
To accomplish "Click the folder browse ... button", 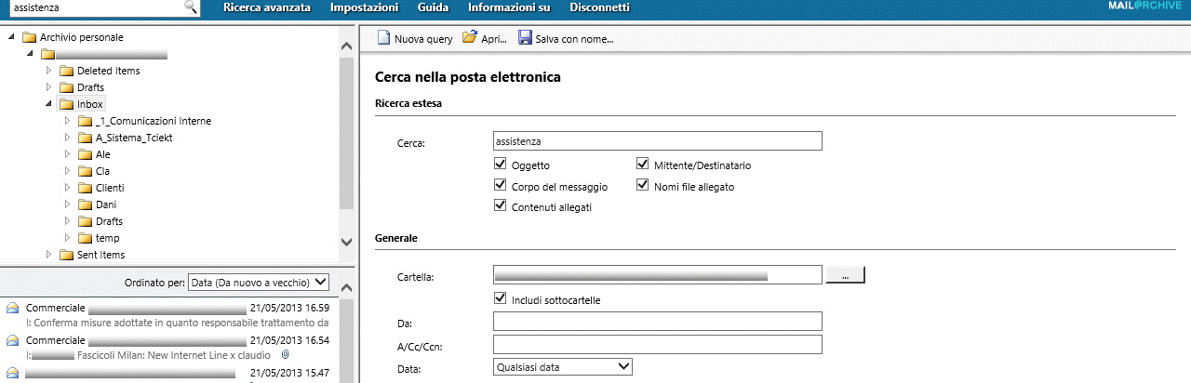I will coord(845,275).
